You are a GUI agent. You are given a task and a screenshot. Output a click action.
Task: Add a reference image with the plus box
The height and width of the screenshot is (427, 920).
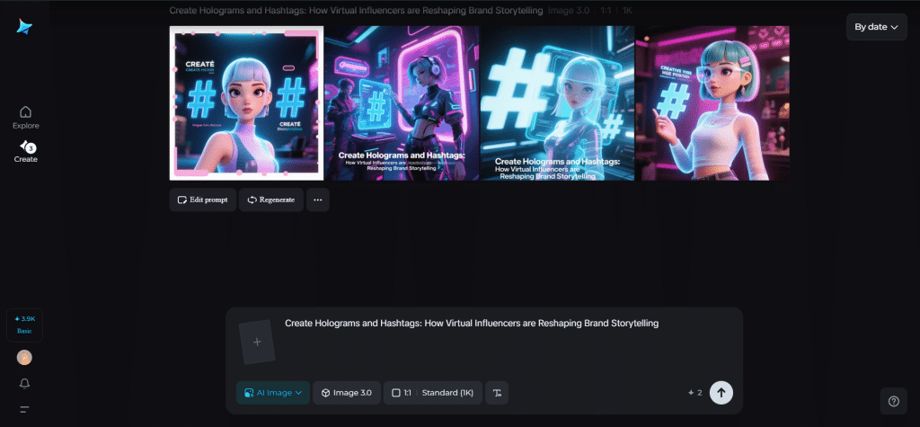(257, 342)
